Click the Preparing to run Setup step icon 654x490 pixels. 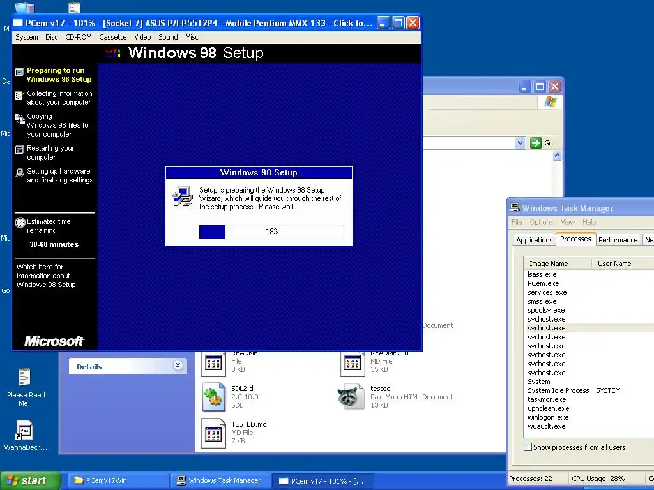coord(20,71)
